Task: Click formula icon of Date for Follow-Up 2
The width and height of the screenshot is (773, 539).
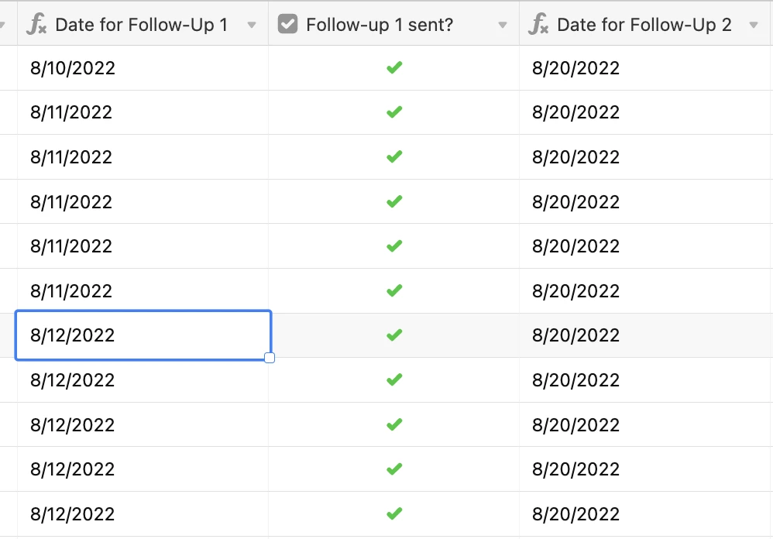Action: click(x=538, y=24)
